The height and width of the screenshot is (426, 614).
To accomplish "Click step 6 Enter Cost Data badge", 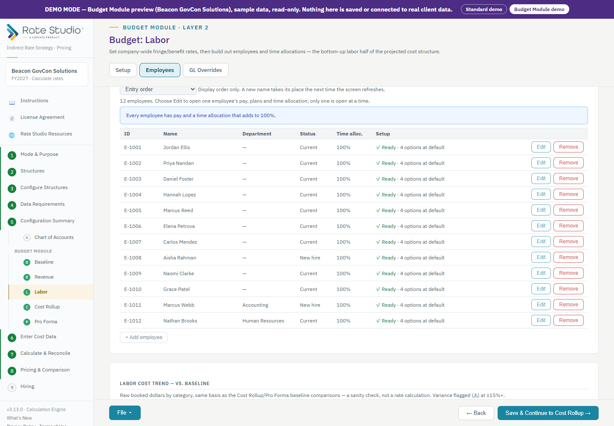I will pyautogui.click(x=12, y=338).
